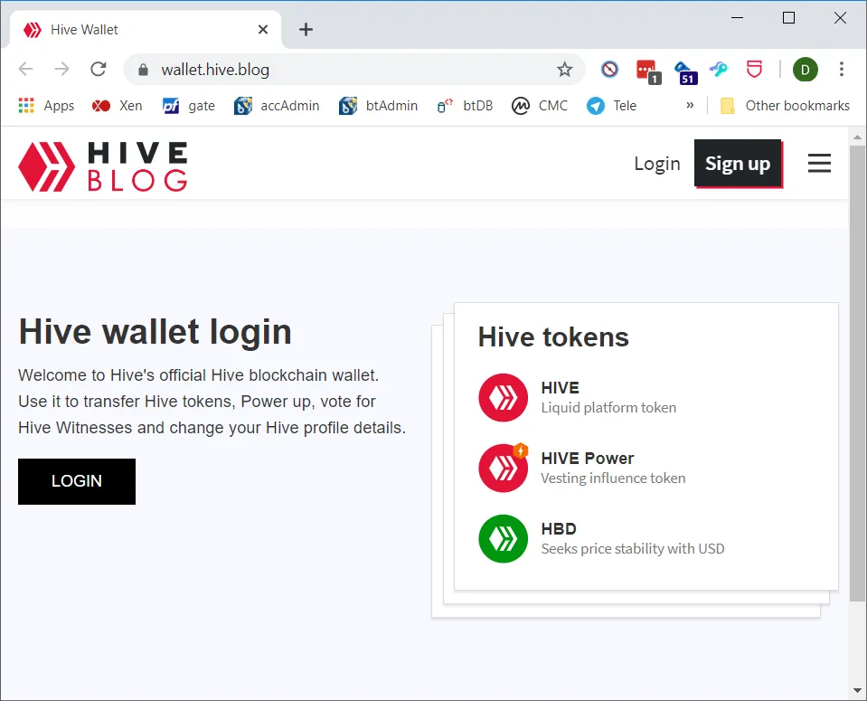Go forward in browser history

point(61,69)
